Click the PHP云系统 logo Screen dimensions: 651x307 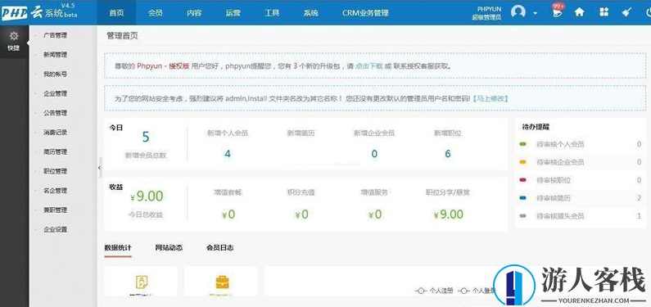pos(39,12)
